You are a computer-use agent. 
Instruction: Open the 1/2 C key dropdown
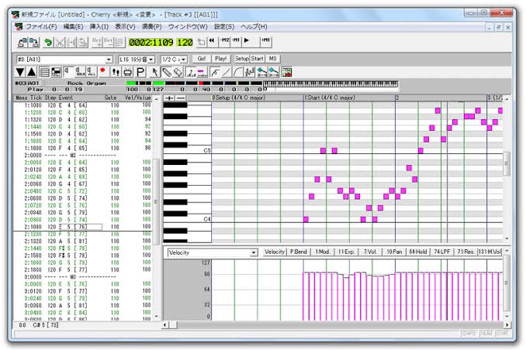click(x=184, y=60)
